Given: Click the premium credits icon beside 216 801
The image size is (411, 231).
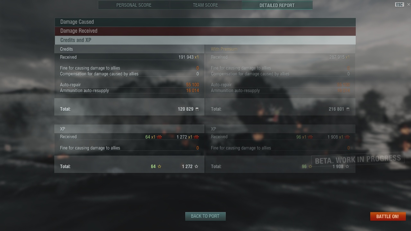Looking at the screenshot, I should coord(347,109).
